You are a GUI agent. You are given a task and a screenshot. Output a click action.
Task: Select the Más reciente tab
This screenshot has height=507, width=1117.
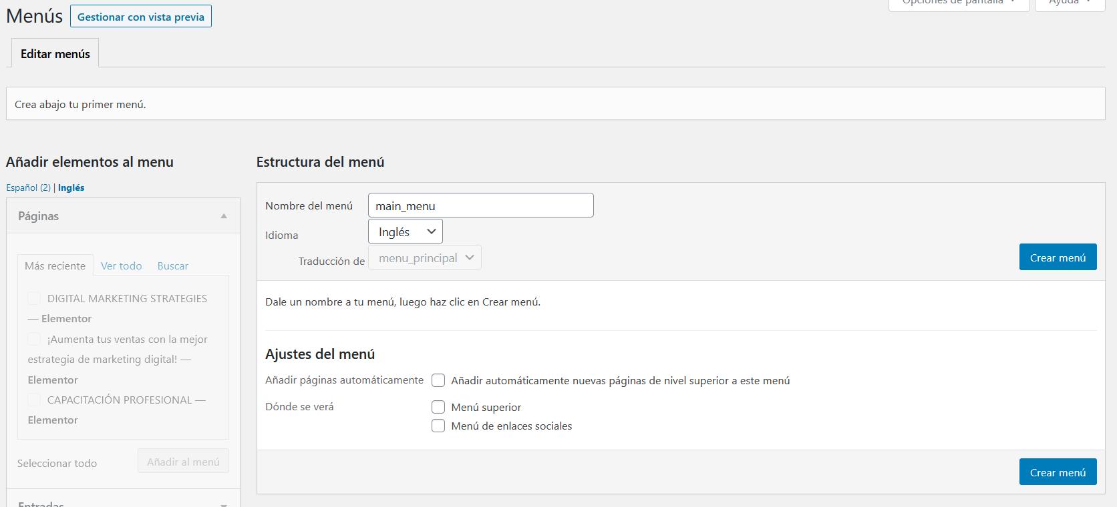coord(55,266)
